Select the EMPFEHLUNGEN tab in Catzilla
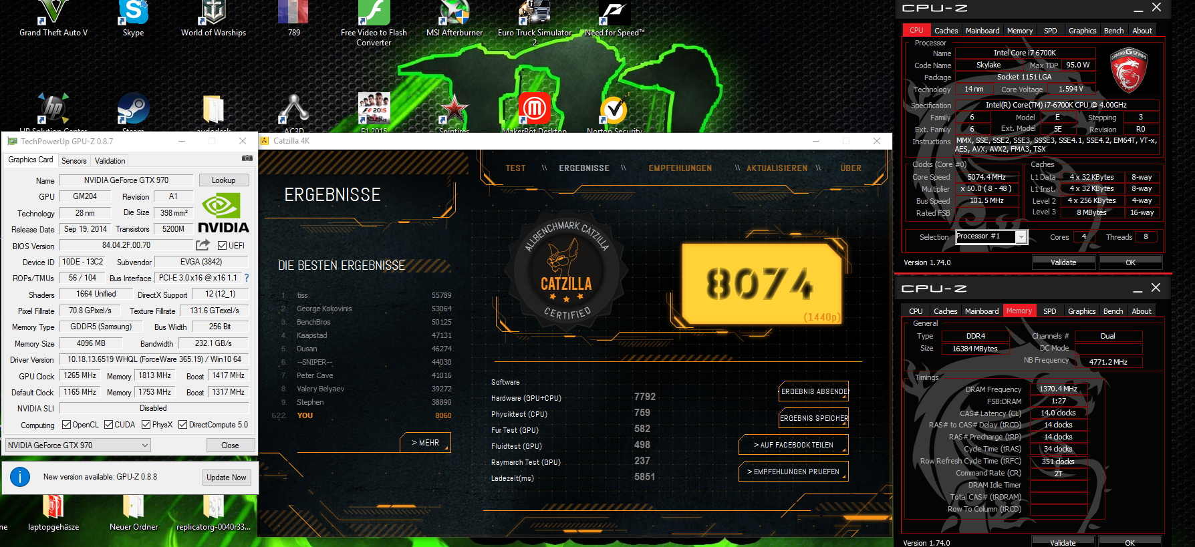The width and height of the screenshot is (1195, 547). tap(680, 168)
